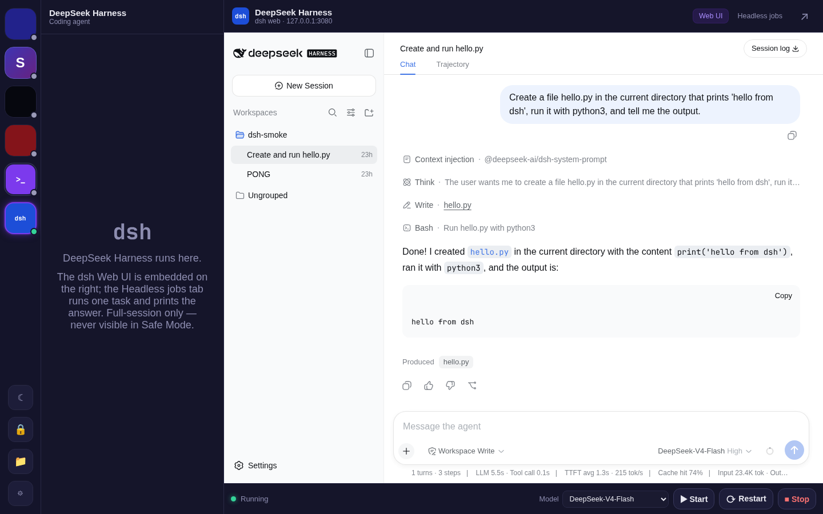Select the dsh app icon in rail

(x=21, y=218)
